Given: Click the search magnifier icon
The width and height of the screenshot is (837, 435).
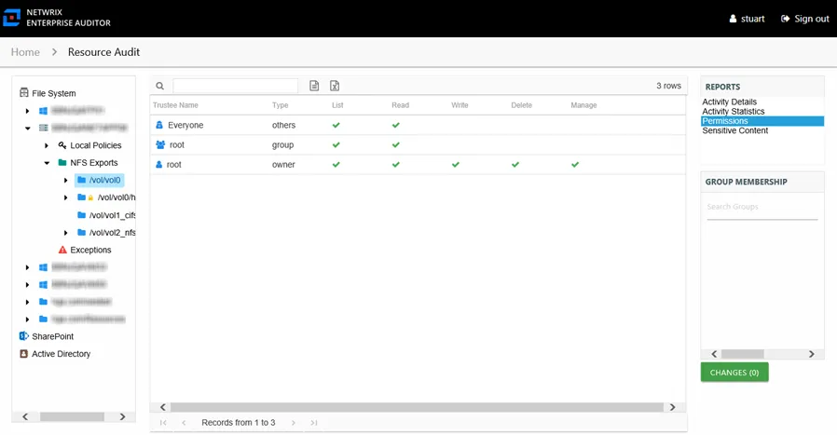Looking at the screenshot, I should pyautogui.click(x=159, y=86).
